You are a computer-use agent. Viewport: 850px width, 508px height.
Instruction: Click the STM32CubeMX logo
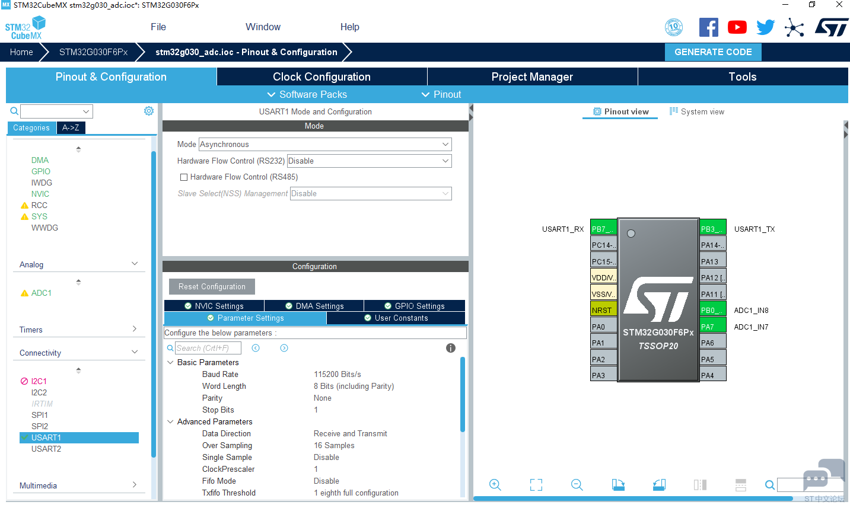(26, 27)
